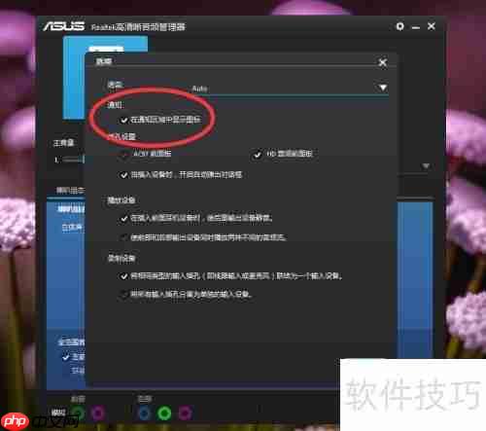The width and height of the screenshot is (486, 431).
Task: Click the rear panel pink microphone jack
Action: [185, 413]
